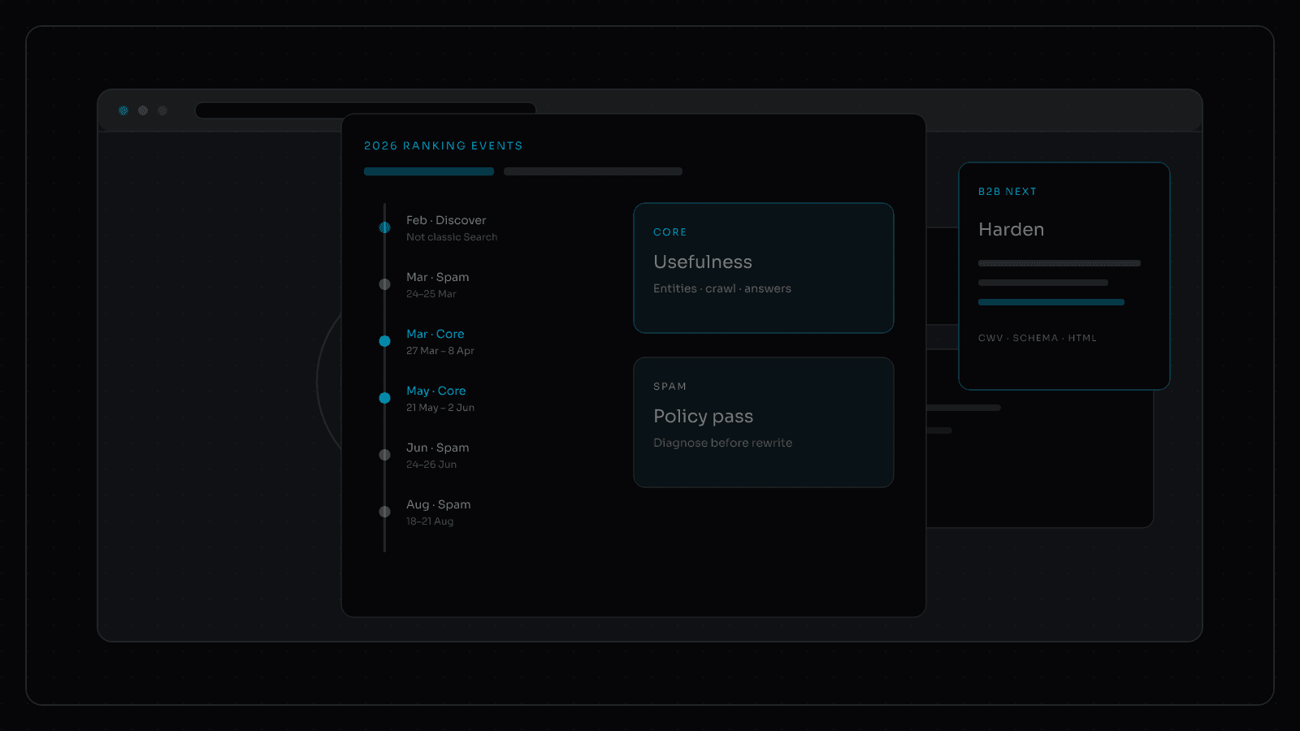The height and width of the screenshot is (731, 1300).
Task: Click the '24–26 Jun' date text
Action: pos(431,465)
